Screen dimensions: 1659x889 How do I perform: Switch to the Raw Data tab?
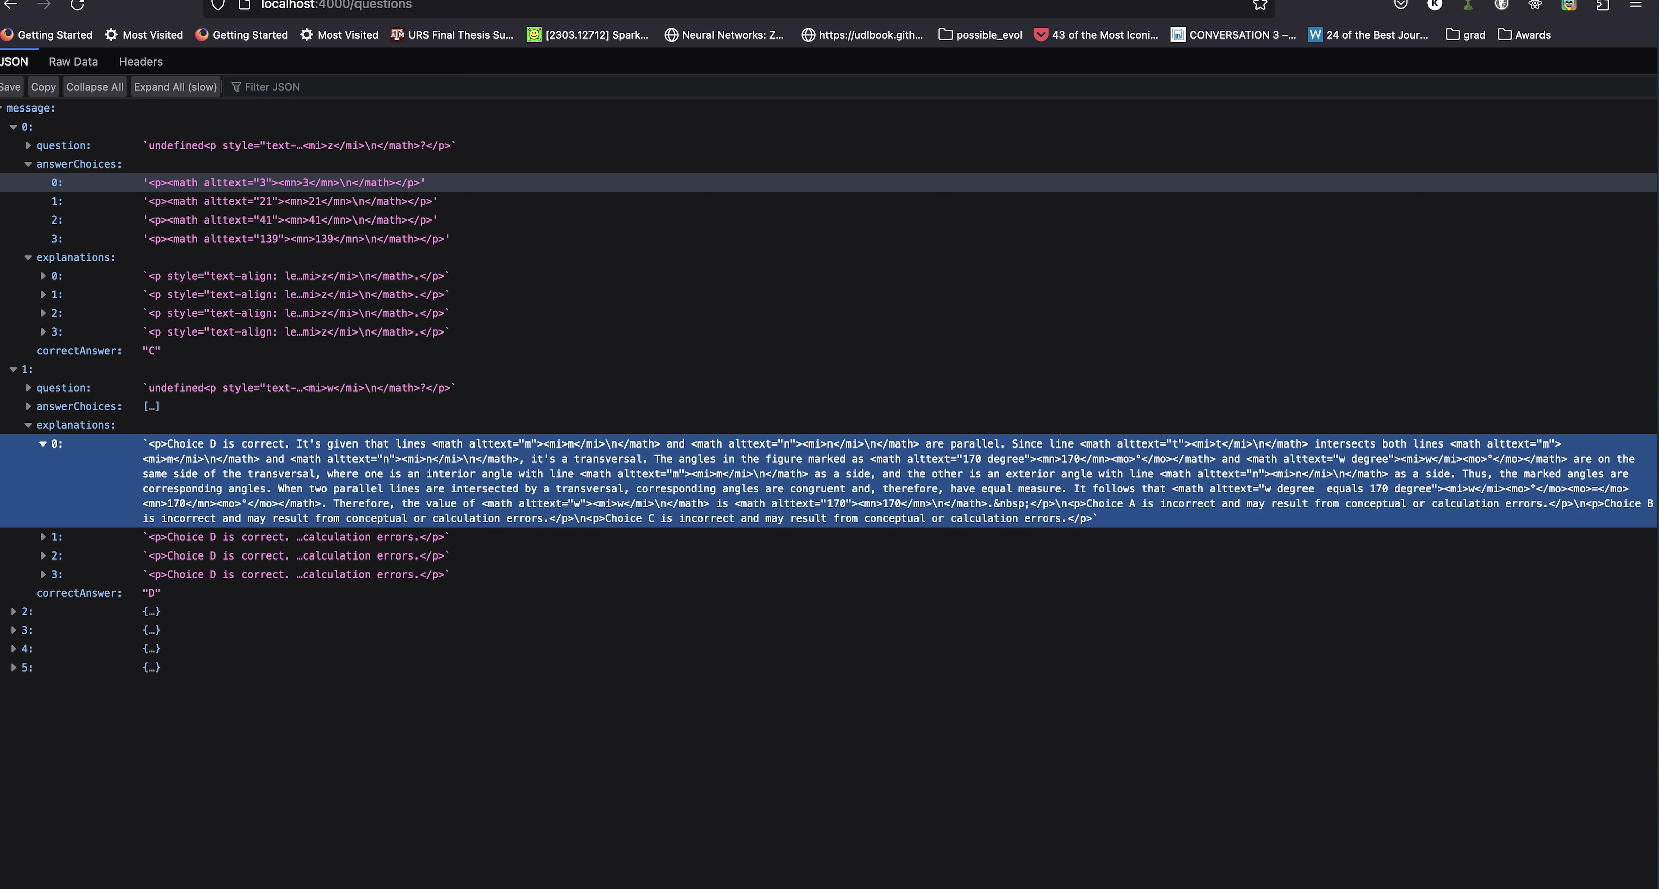click(73, 62)
